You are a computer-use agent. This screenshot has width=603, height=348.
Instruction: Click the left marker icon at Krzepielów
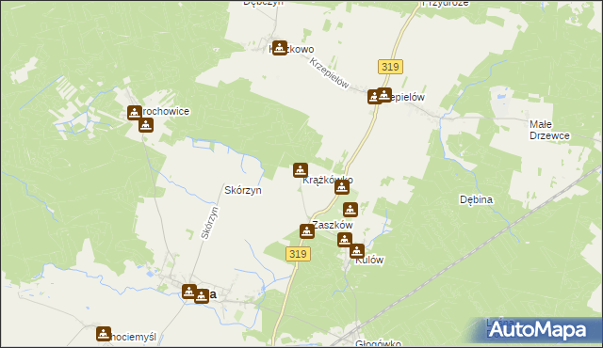tap(375, 97)
